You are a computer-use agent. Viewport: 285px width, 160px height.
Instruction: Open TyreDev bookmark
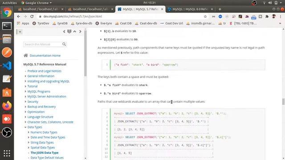(41, 23)
